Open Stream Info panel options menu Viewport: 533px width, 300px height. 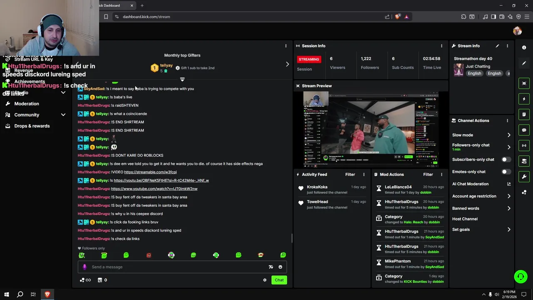[x=507, y=46]
